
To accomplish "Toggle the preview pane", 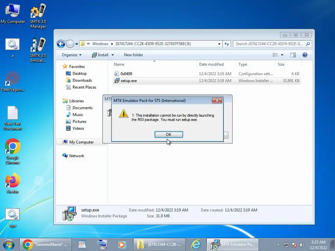I will [293, 55].
